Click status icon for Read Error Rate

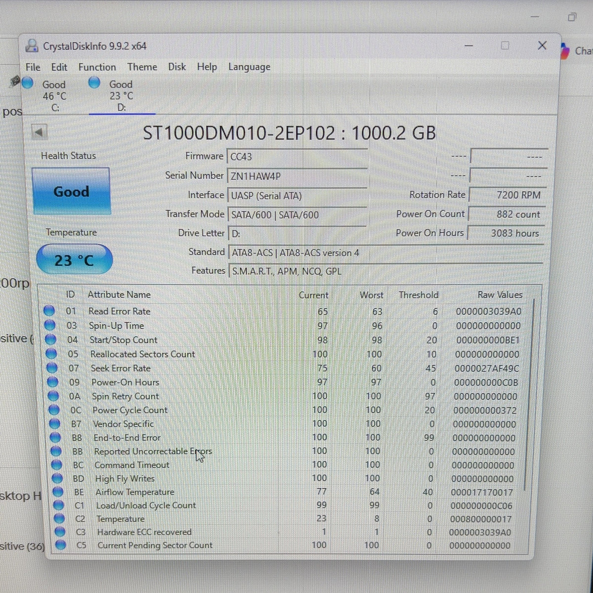point(49,311)
